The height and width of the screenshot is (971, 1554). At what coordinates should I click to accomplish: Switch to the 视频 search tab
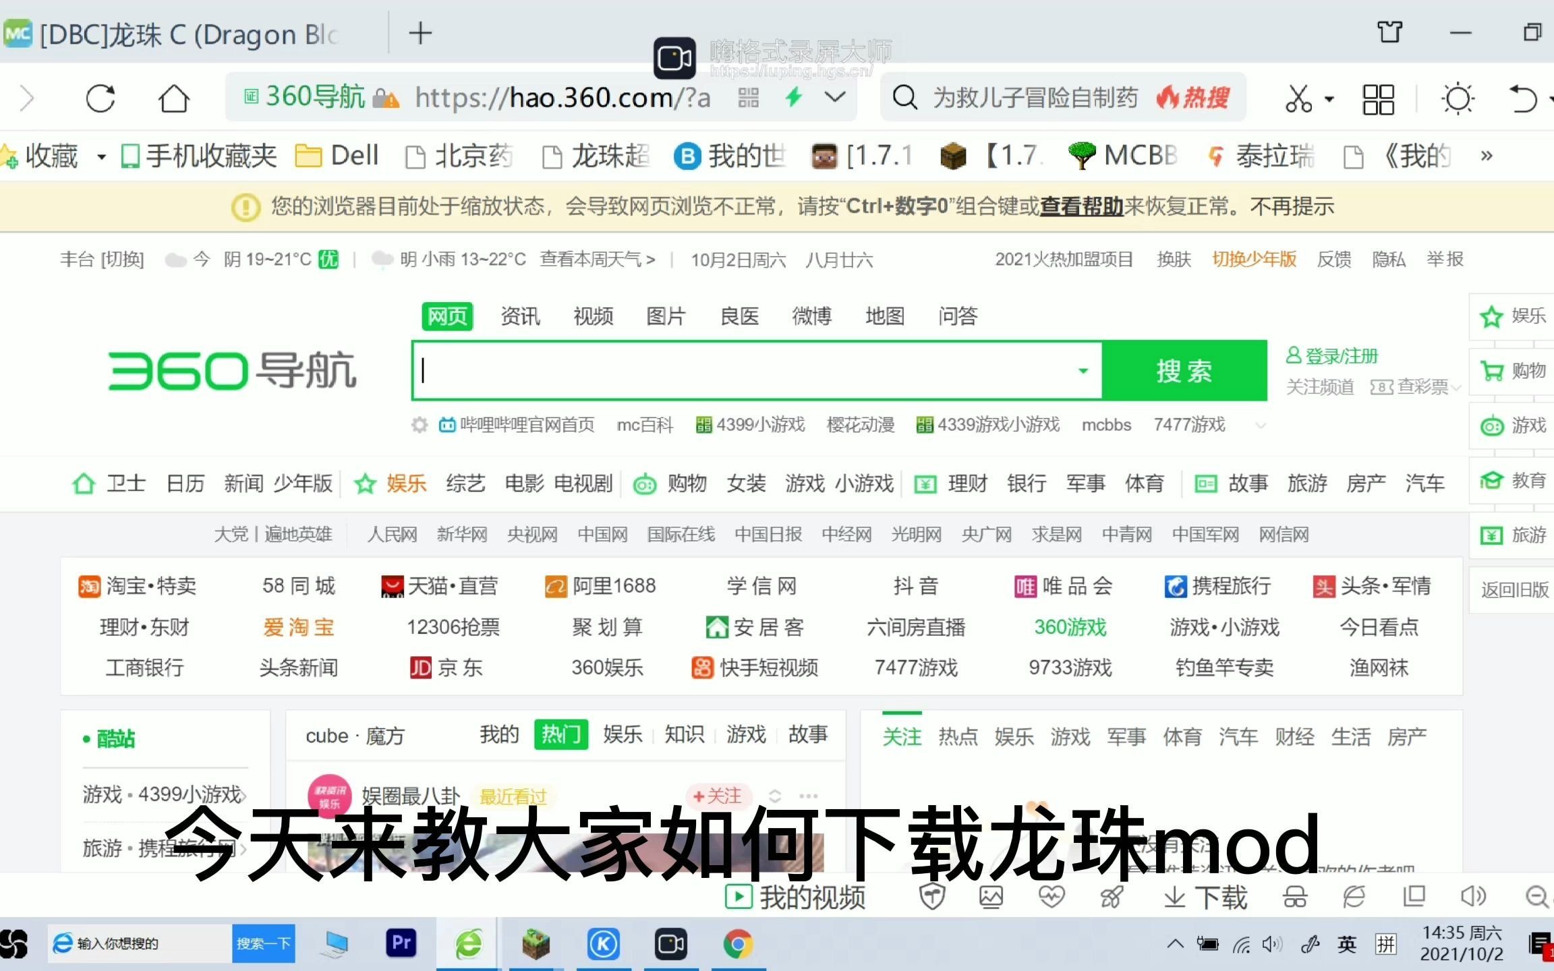coord(593,316)
